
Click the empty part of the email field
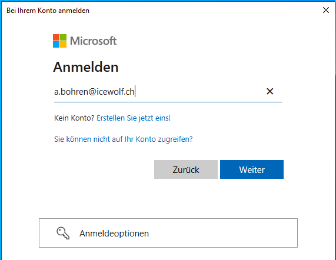[199, 92]
